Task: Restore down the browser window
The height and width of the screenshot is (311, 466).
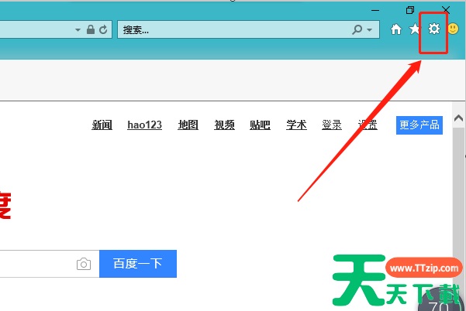Action: tap(410, 10)
